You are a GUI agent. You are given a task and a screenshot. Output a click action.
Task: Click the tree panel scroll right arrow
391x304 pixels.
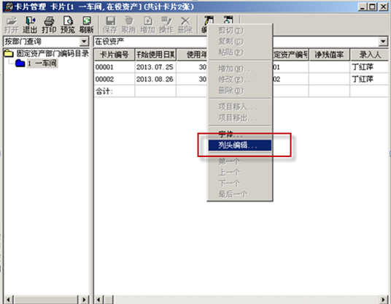point(84,300)
